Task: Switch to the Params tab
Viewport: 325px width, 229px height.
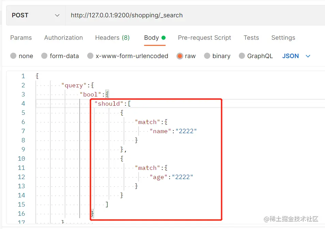Action: [21, 38]
